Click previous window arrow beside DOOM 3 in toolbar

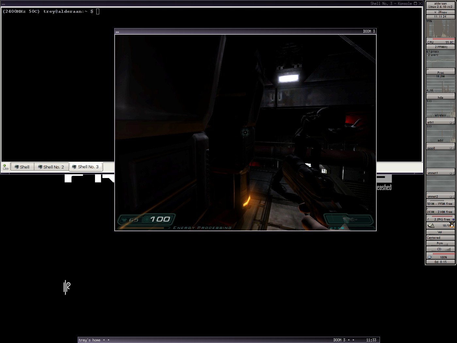349,340
